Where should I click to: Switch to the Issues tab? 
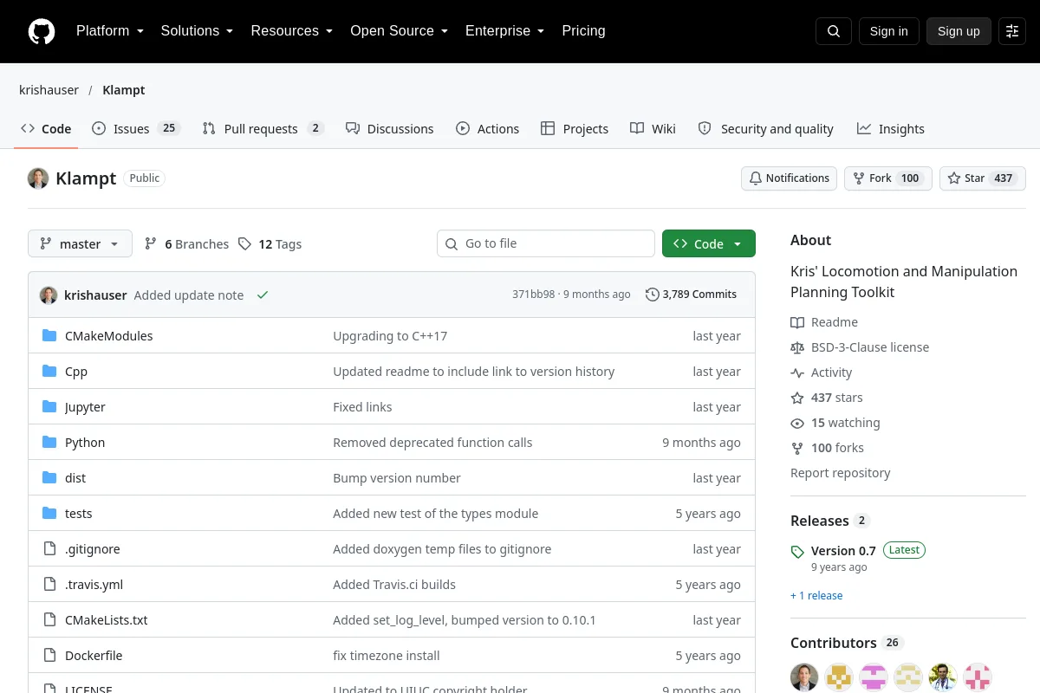coord(135,129)
